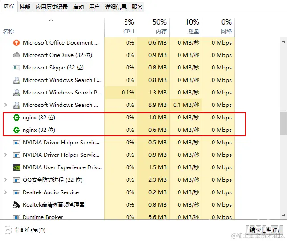
Task: Expand the Realtek Audio Service group
Action: [x=6, y=192]
